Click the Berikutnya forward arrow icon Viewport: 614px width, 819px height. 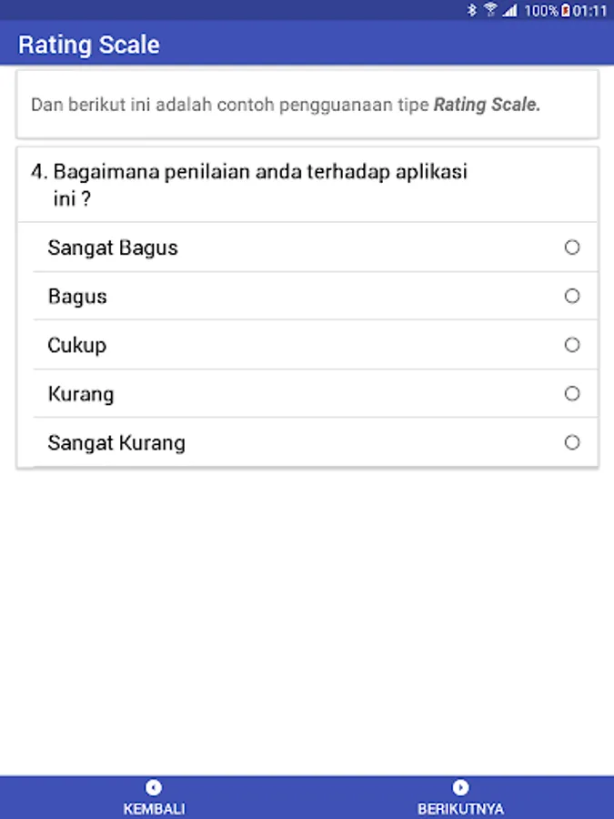(460, 788)
